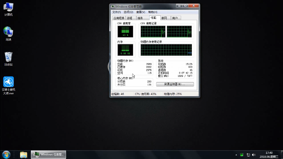Click the 已缓存 value 2882
Screen dimensions: 283x159
[149, 67]
